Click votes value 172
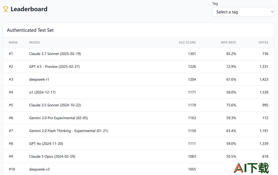278x175 pixels. (x=265, y=118)
